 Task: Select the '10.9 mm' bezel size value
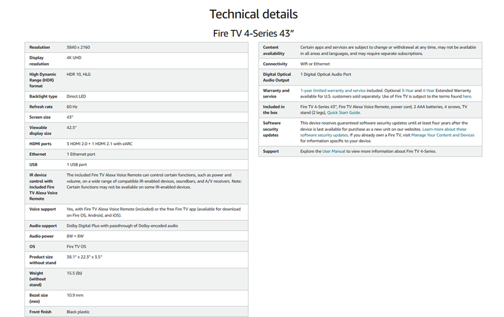click(x=74, y=295)
